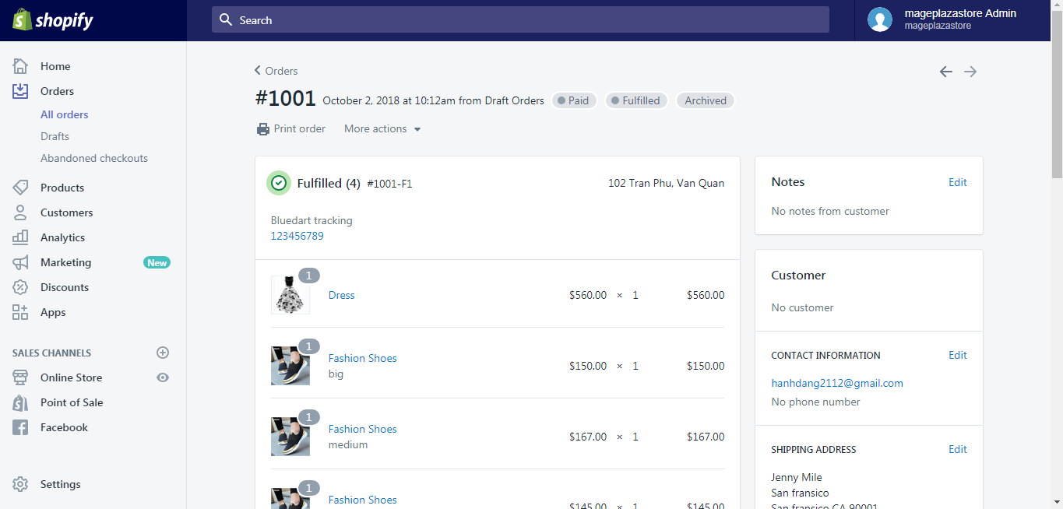The width and height of the screenshot is (1063, 509).
Task: Open Point of Sale sales channel
Action: click(72, 402)
